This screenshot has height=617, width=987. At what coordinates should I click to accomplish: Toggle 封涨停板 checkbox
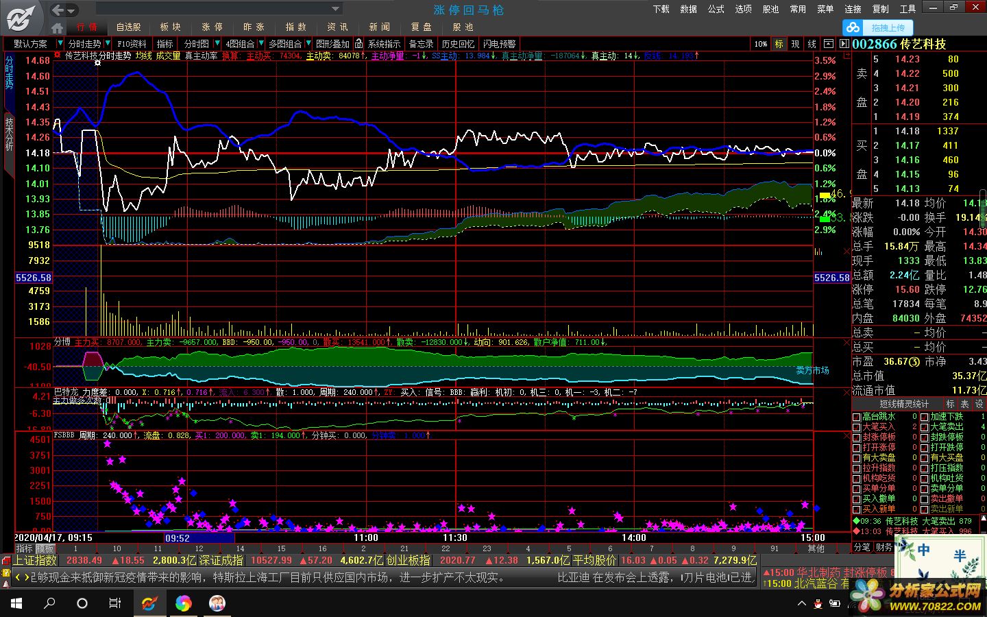[856, 437]
